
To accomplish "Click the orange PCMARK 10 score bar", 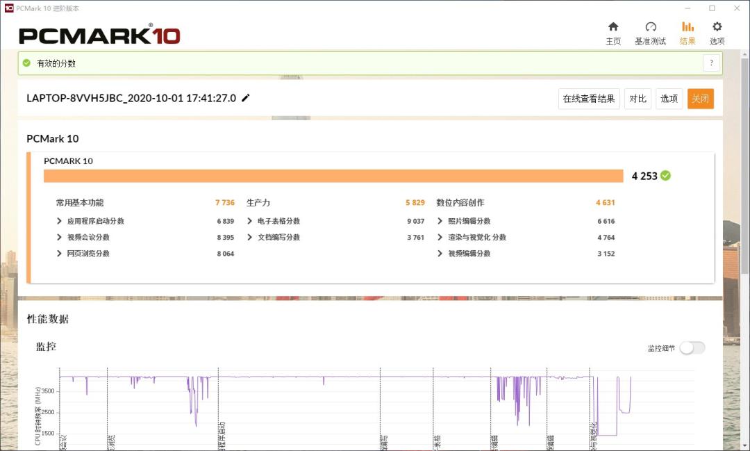I will coord(333,176).
